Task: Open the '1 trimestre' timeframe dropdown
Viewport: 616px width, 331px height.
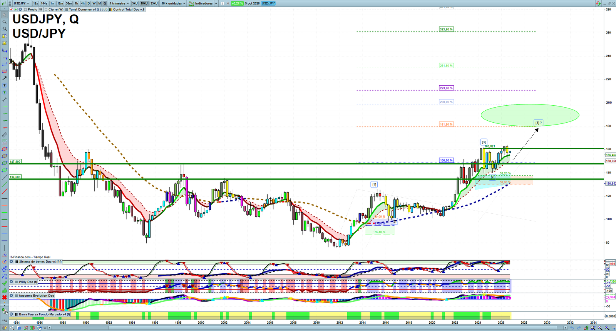Action: tap(119, 3)
